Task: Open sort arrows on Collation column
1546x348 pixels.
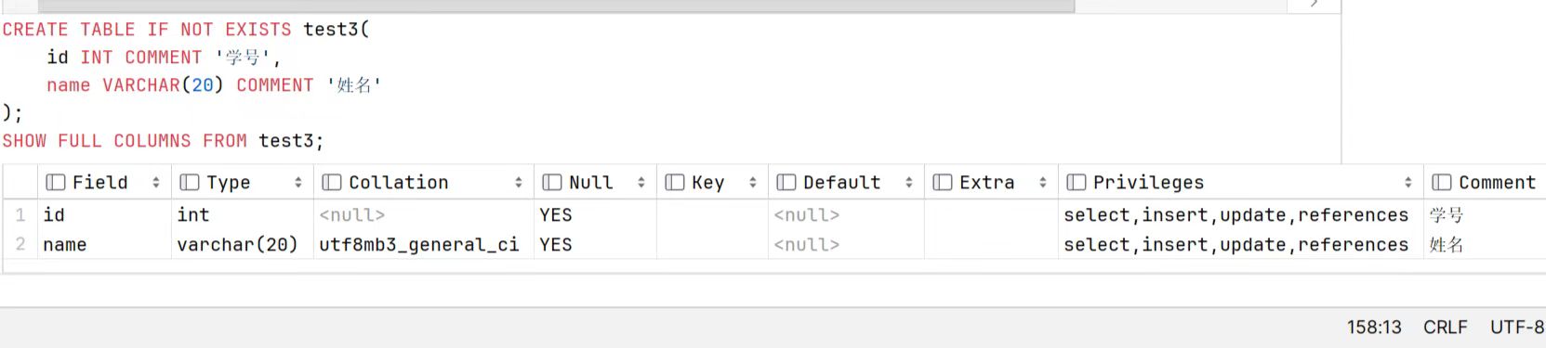Action: pyautogui.click(x=519, y=183)
